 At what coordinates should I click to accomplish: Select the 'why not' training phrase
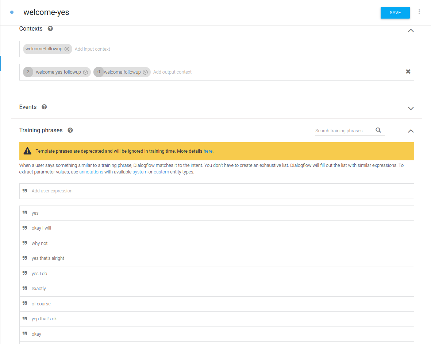40,243
